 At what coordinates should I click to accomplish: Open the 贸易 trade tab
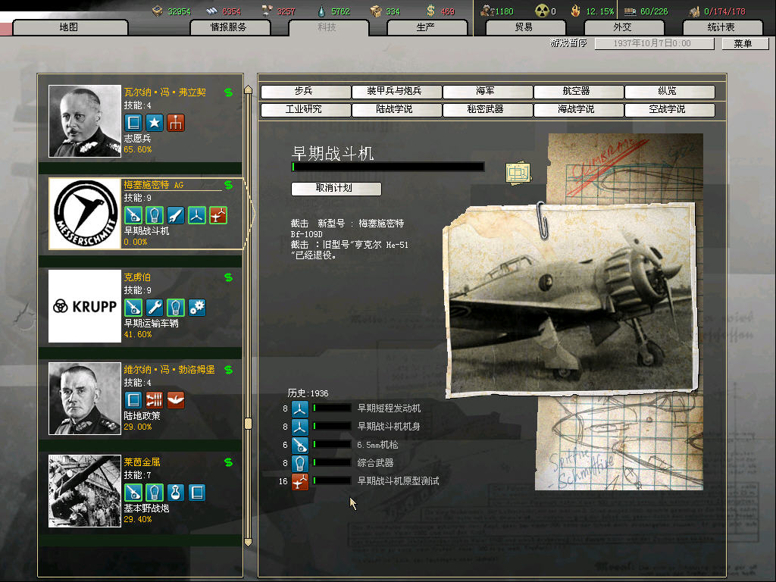[524, 27]
